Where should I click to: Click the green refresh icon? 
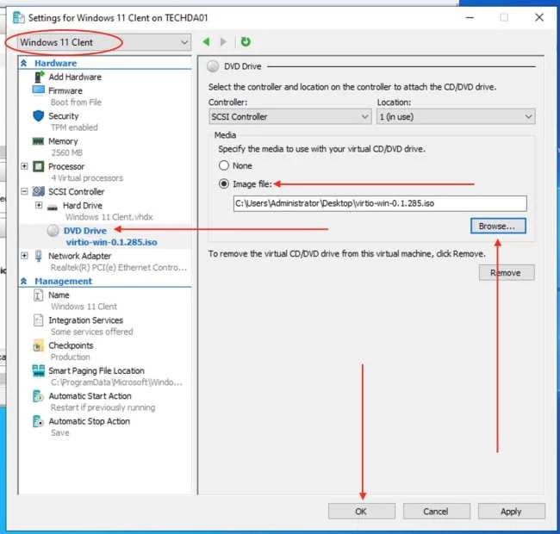point(246,42)
